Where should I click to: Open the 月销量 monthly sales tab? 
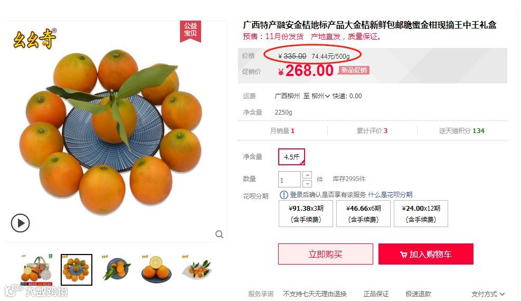click(282, 130)
